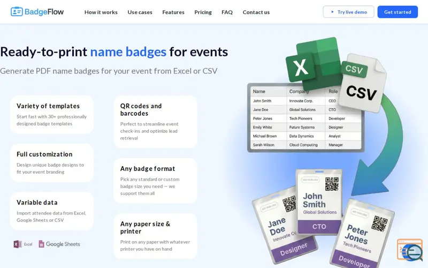This screenshot has height=268, width=428.
Task: Click the 'Cloud Computing' table cell
Action: [303, 145]
